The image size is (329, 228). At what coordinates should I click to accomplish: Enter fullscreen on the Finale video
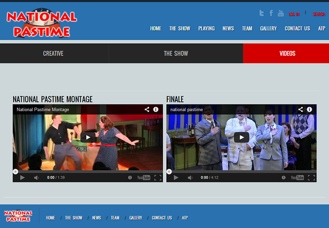(x=311, y=178)
